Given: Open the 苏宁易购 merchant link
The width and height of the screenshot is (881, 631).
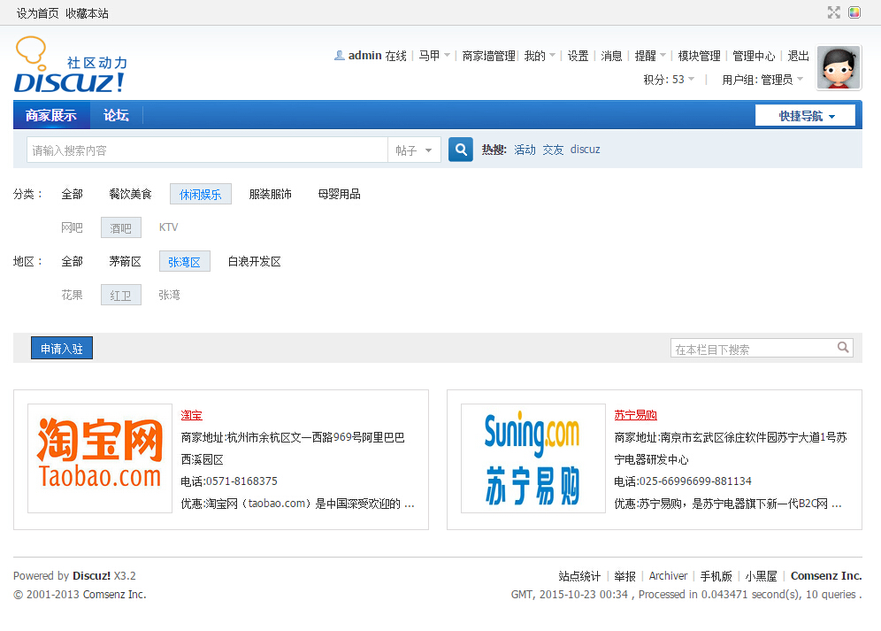Looking at the screenshot, I should tap(635, 415).
